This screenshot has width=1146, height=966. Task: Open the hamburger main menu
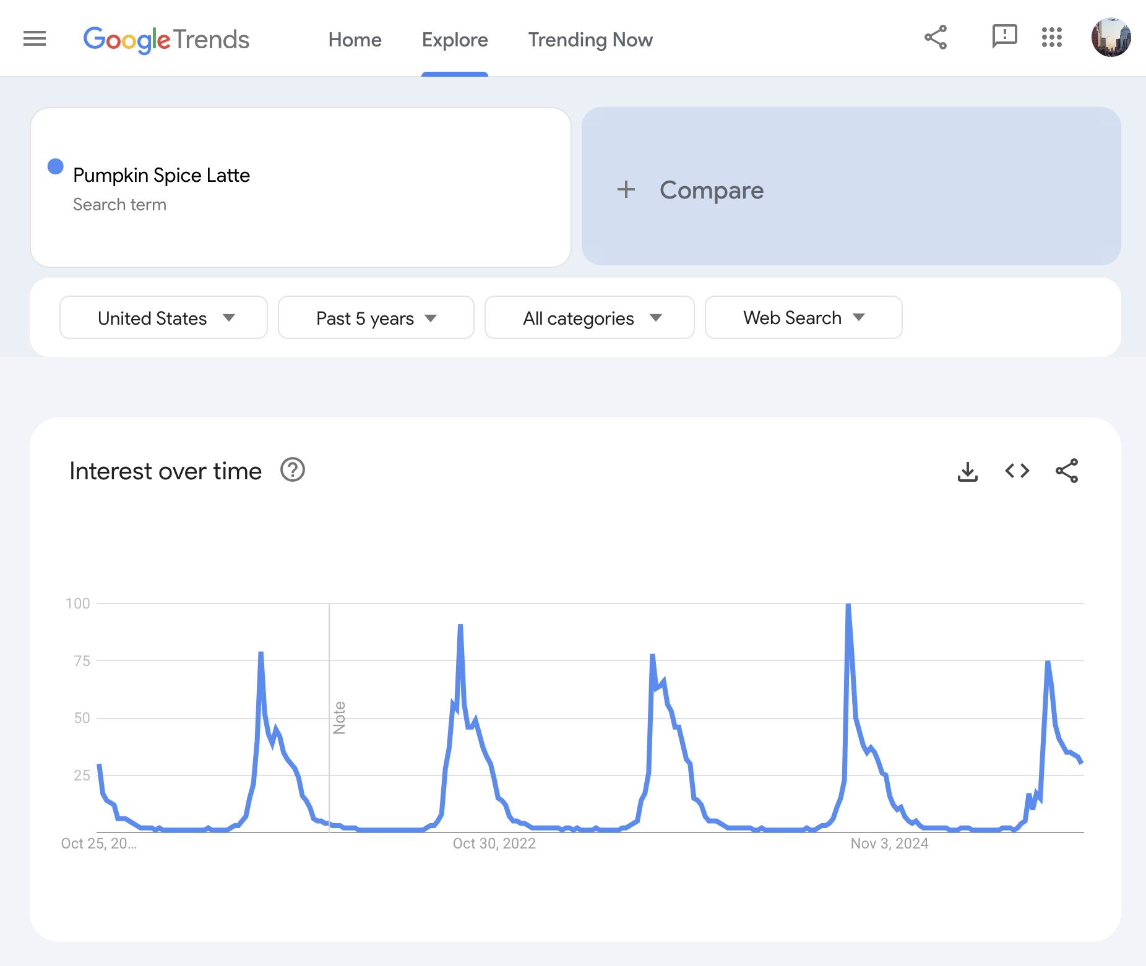click(x=35, y=39)
